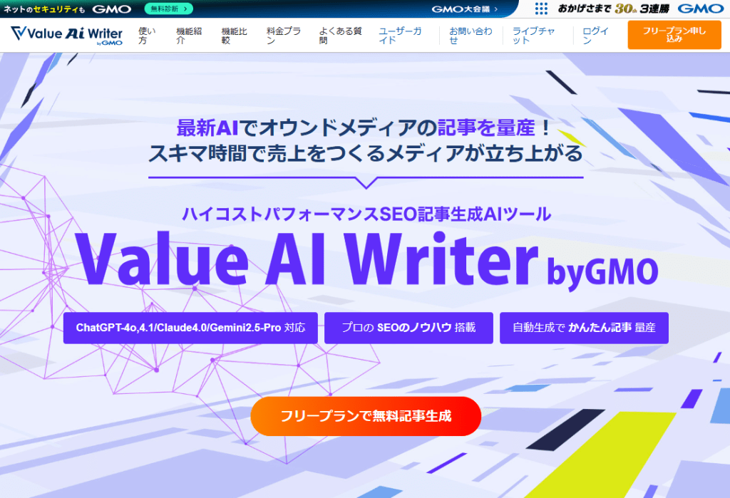Click the 無料診断 pill button
Viewport: 730px width, 498px height.
[168, 9]
